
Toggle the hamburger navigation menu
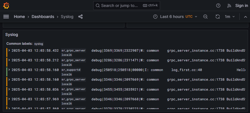click(6, 17)
